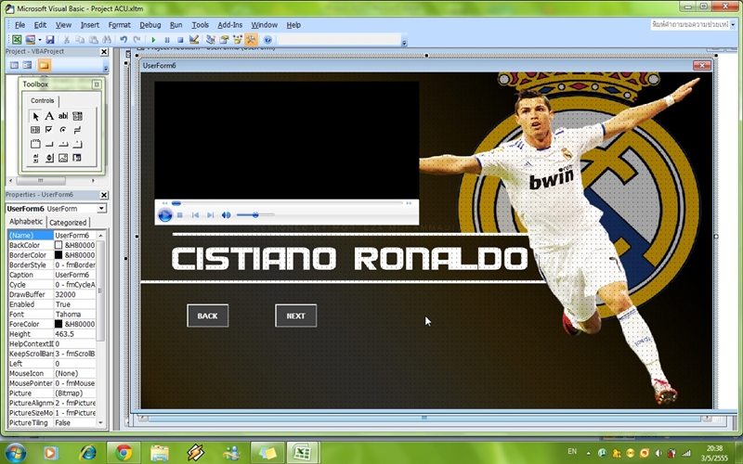
Task: Open the UserForm6 object dropdown in Properties
Action: 101,209
